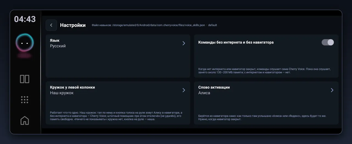Click the 04:43 clock display
The width and height of the screenshot is (352, 144).
[25, 19]
